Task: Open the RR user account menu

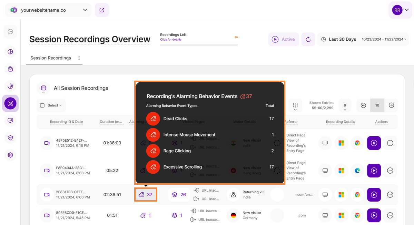Action: [400, 10]
